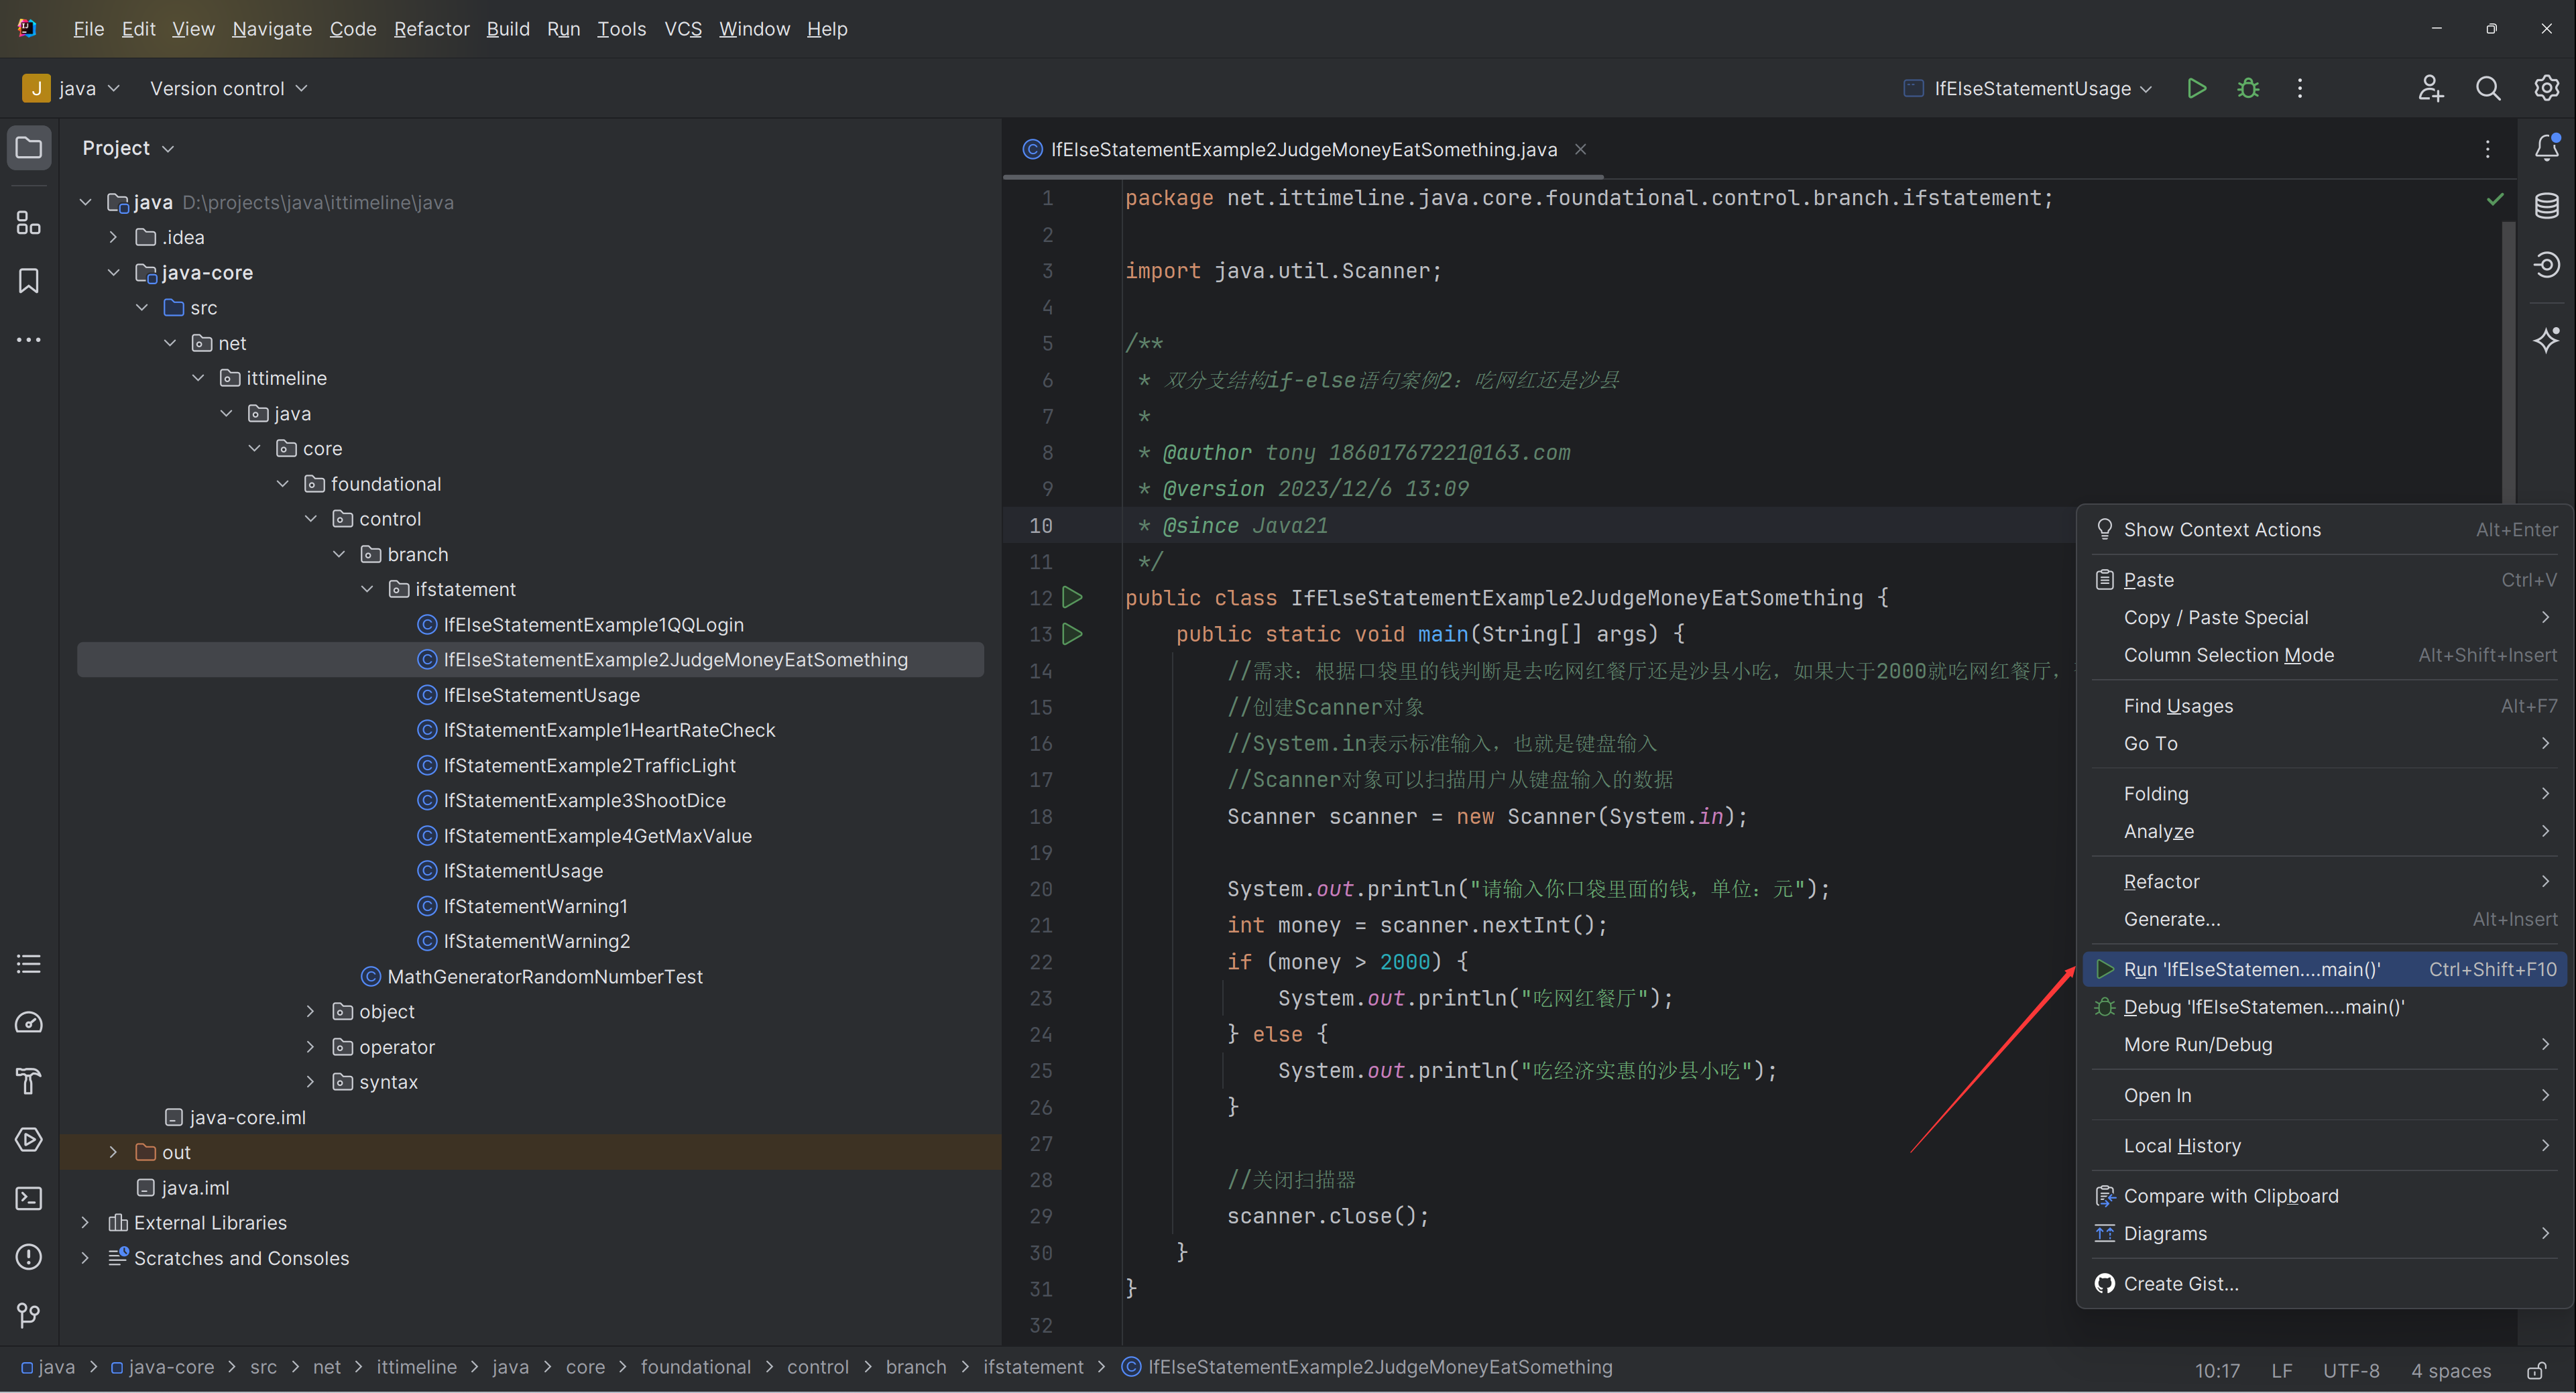Open the Build menu
The height and width of the screenshot is (1393, 2576).
pos(508,29)
